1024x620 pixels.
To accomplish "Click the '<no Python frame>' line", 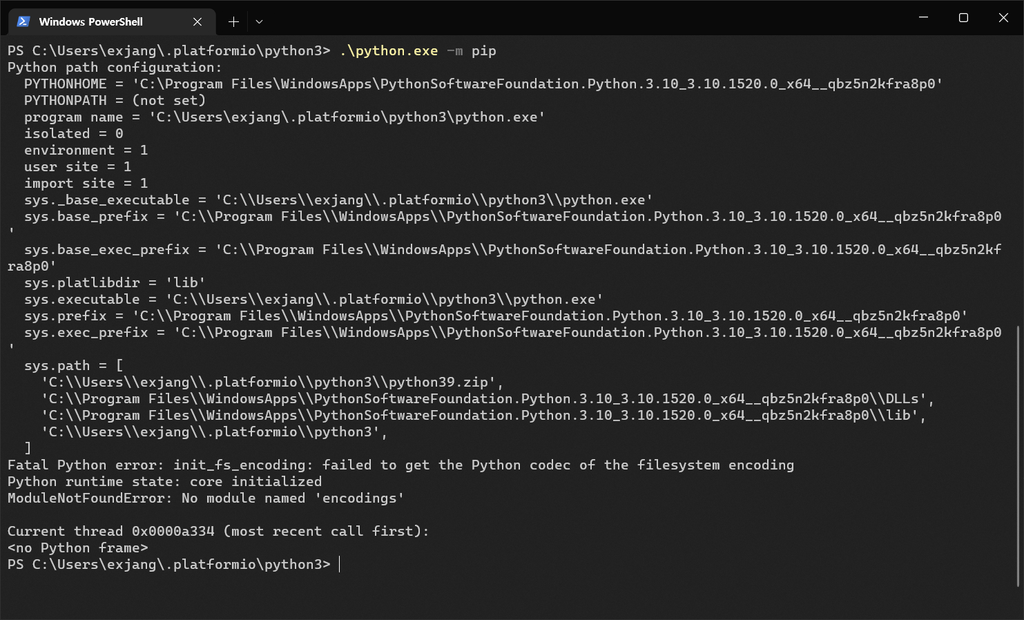I will (x=77, y=548).
